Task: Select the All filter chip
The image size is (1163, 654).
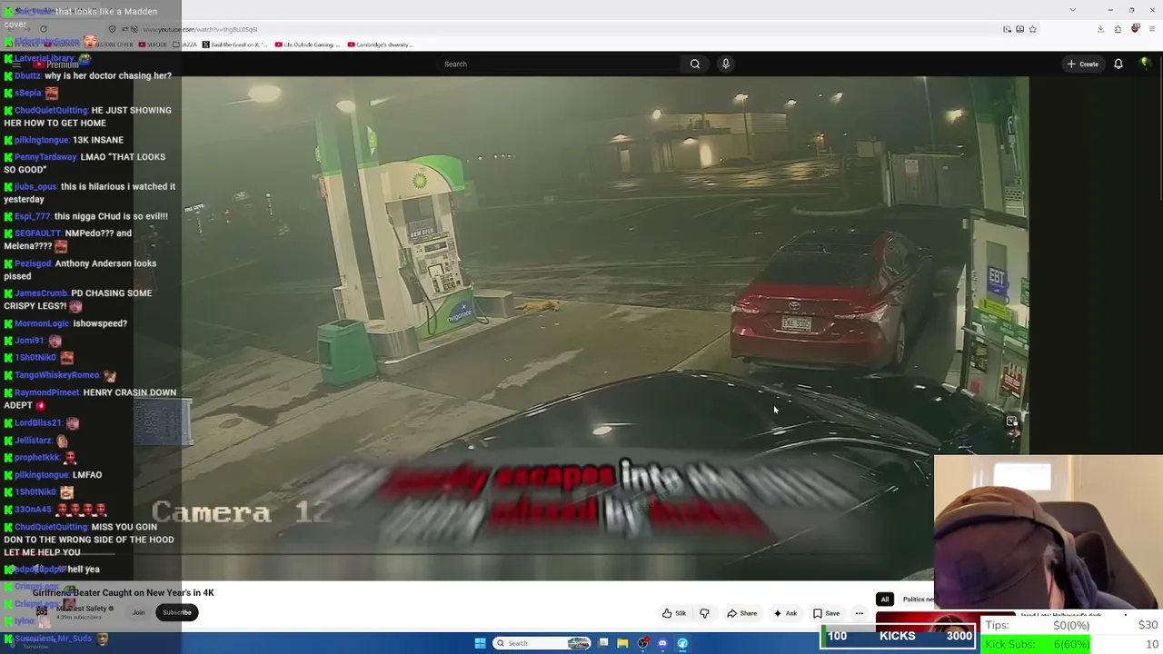Action: click(884, 599)
